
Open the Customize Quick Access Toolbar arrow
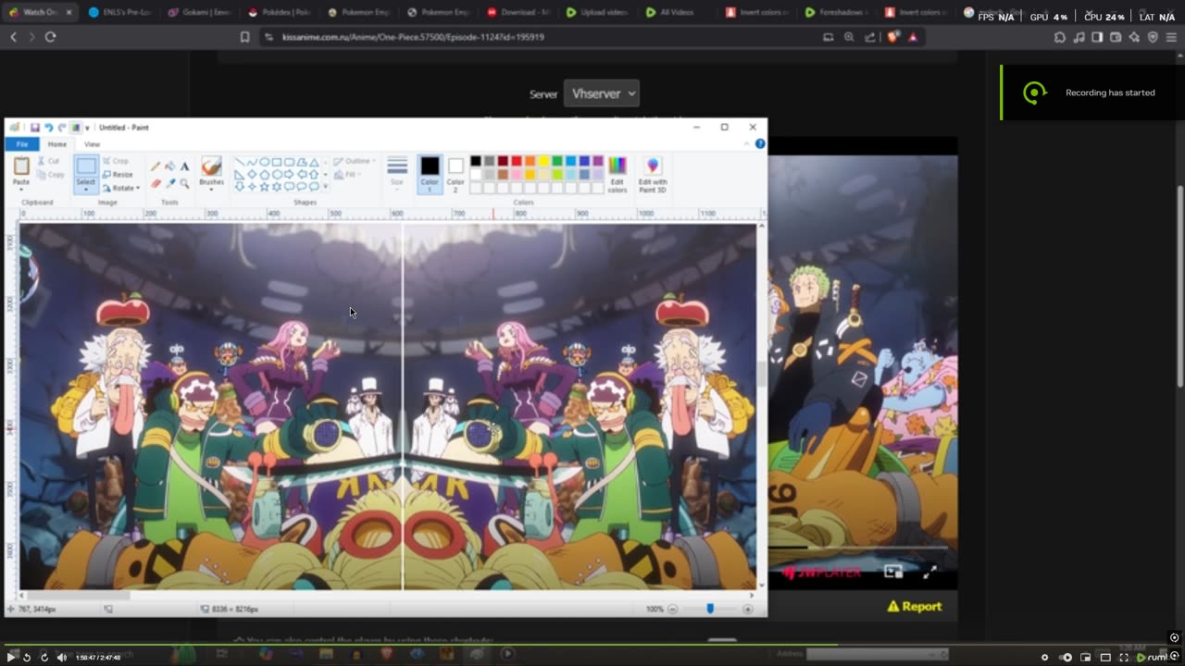tap(87, 128)
